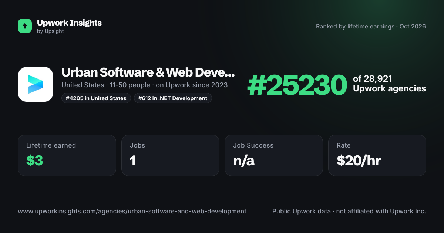Click the #25230 rank number
Viewport: 444px width, 233px height.
[x=297, y=85]
